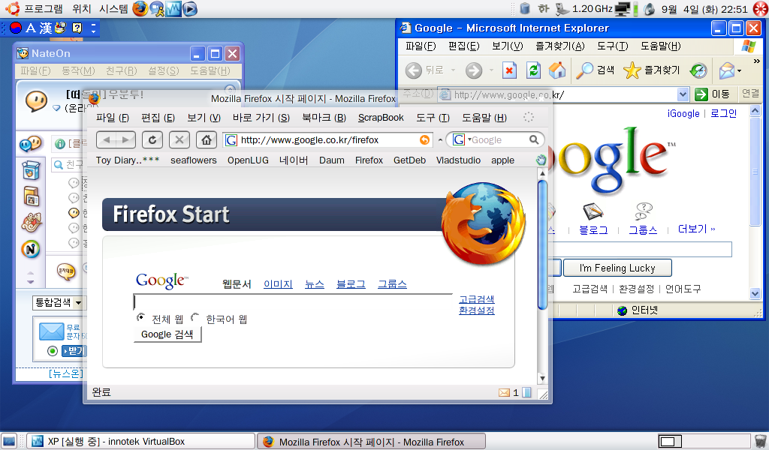Click the Firefox reload button

coord(152,140)
